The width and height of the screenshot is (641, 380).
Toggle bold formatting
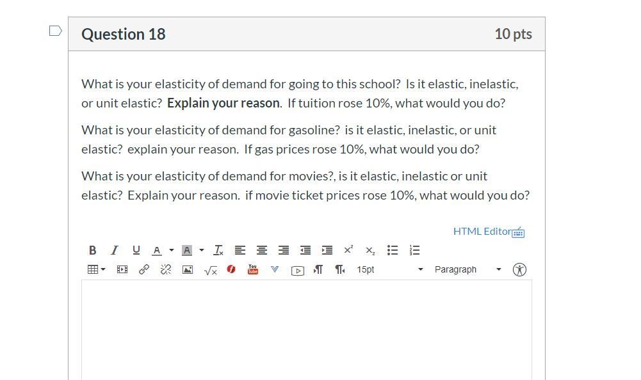(x=92, y=249)
